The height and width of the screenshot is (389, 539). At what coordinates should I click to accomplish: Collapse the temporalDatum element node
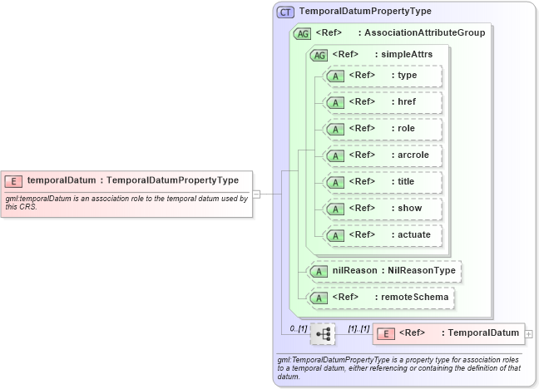(x=256, y=194)
